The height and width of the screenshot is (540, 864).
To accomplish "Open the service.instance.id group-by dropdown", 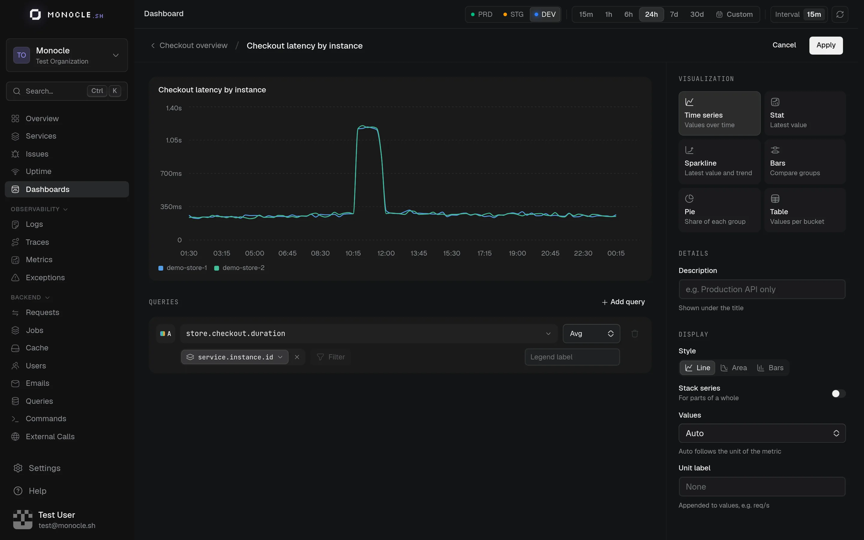I will pos(235,357).
